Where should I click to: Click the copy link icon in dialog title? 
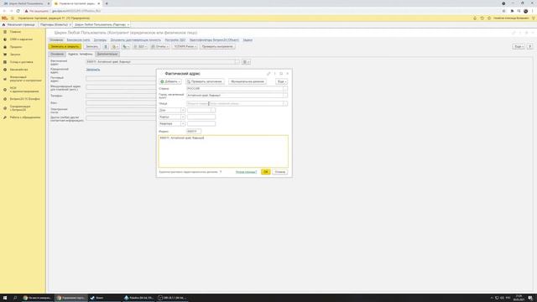coord(268,74)
